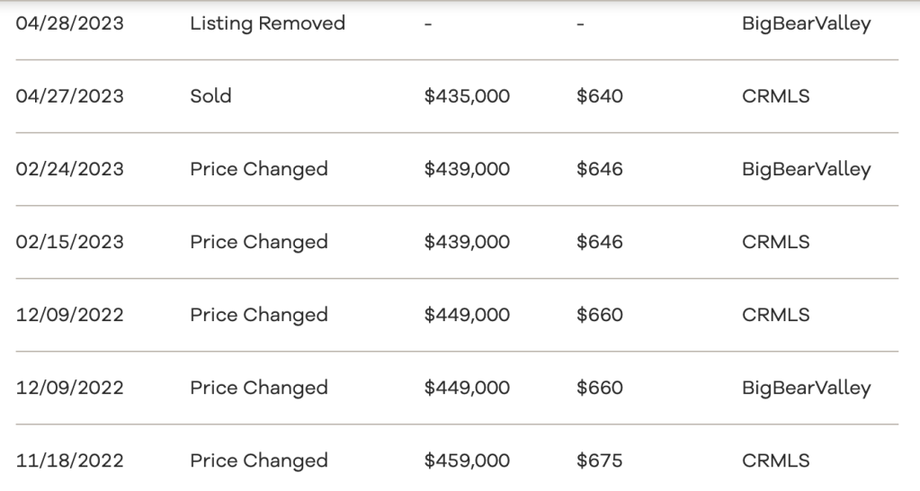This screenshot has width=920, height=491.
Task: Click the $459,000 price
Action: 467,460
